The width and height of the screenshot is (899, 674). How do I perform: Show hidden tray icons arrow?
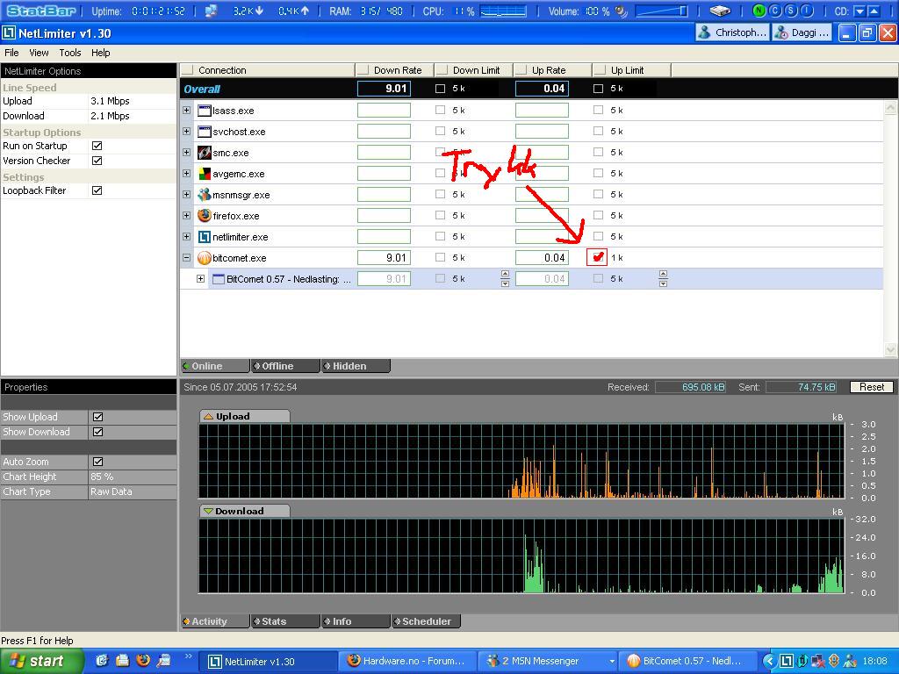[x=771, y=661]
